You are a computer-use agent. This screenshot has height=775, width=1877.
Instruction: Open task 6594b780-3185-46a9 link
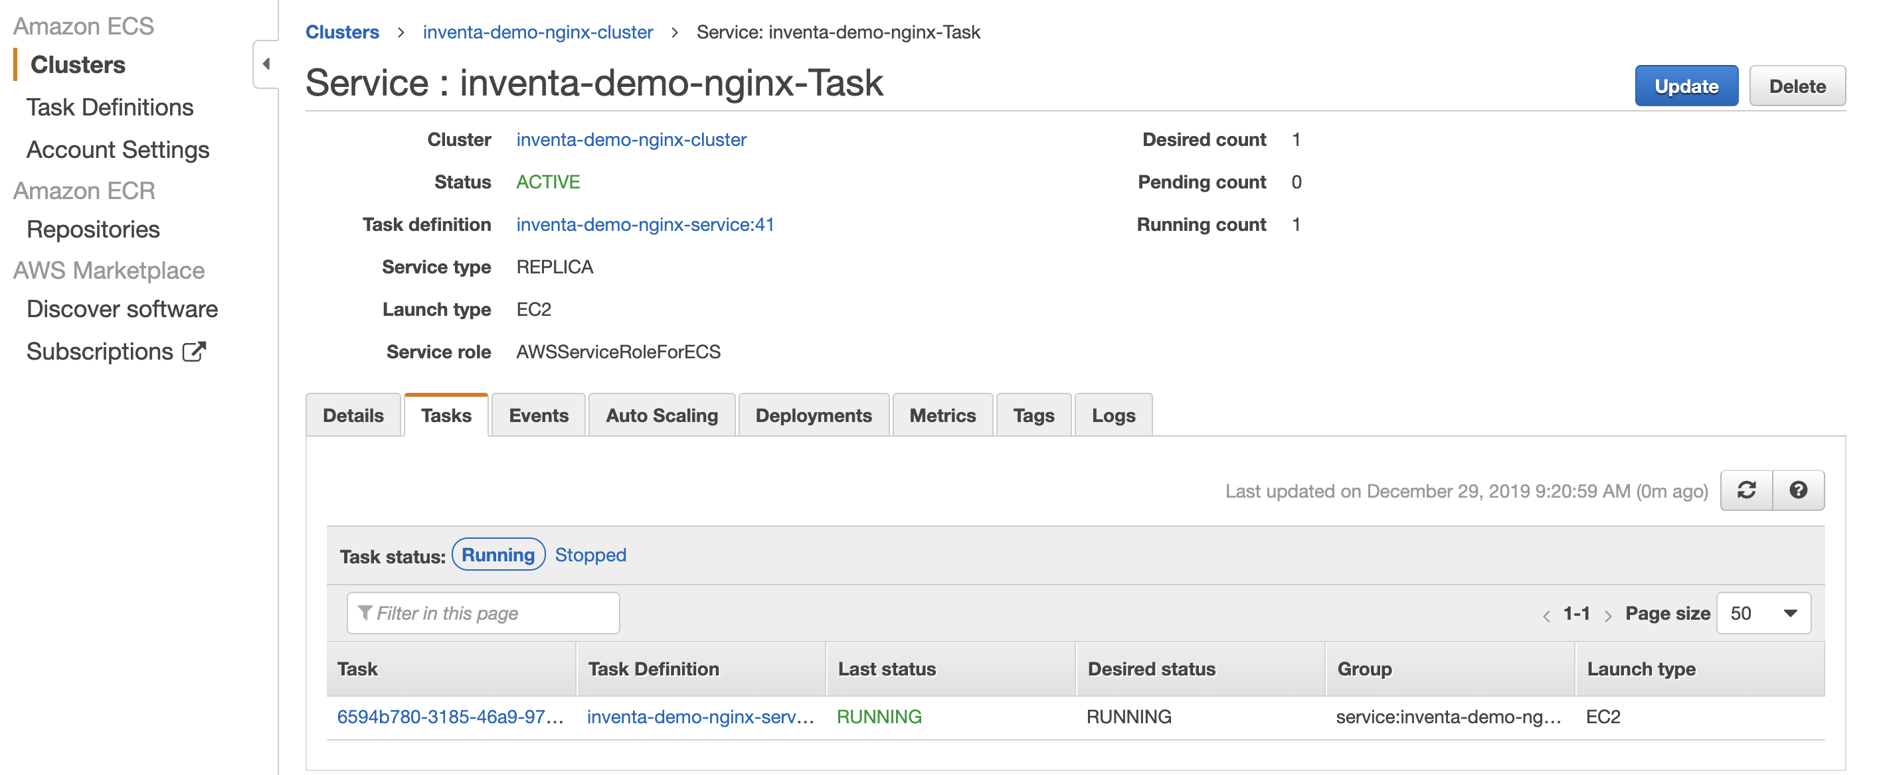[450, 717]
